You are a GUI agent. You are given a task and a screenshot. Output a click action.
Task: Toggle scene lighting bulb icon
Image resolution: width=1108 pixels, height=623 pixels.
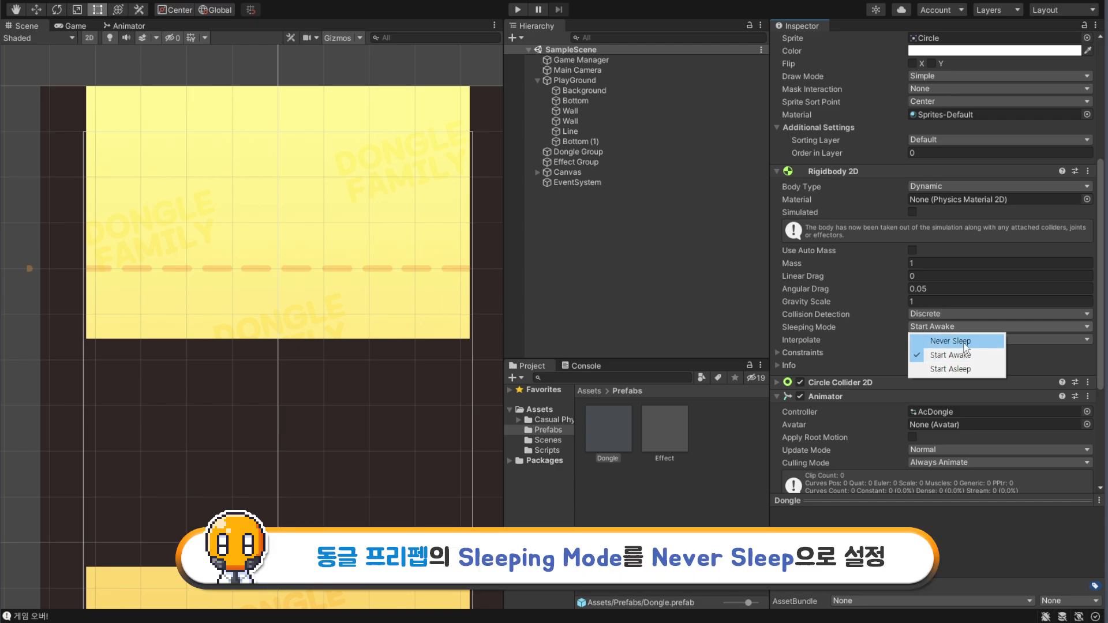coord(110,37)
